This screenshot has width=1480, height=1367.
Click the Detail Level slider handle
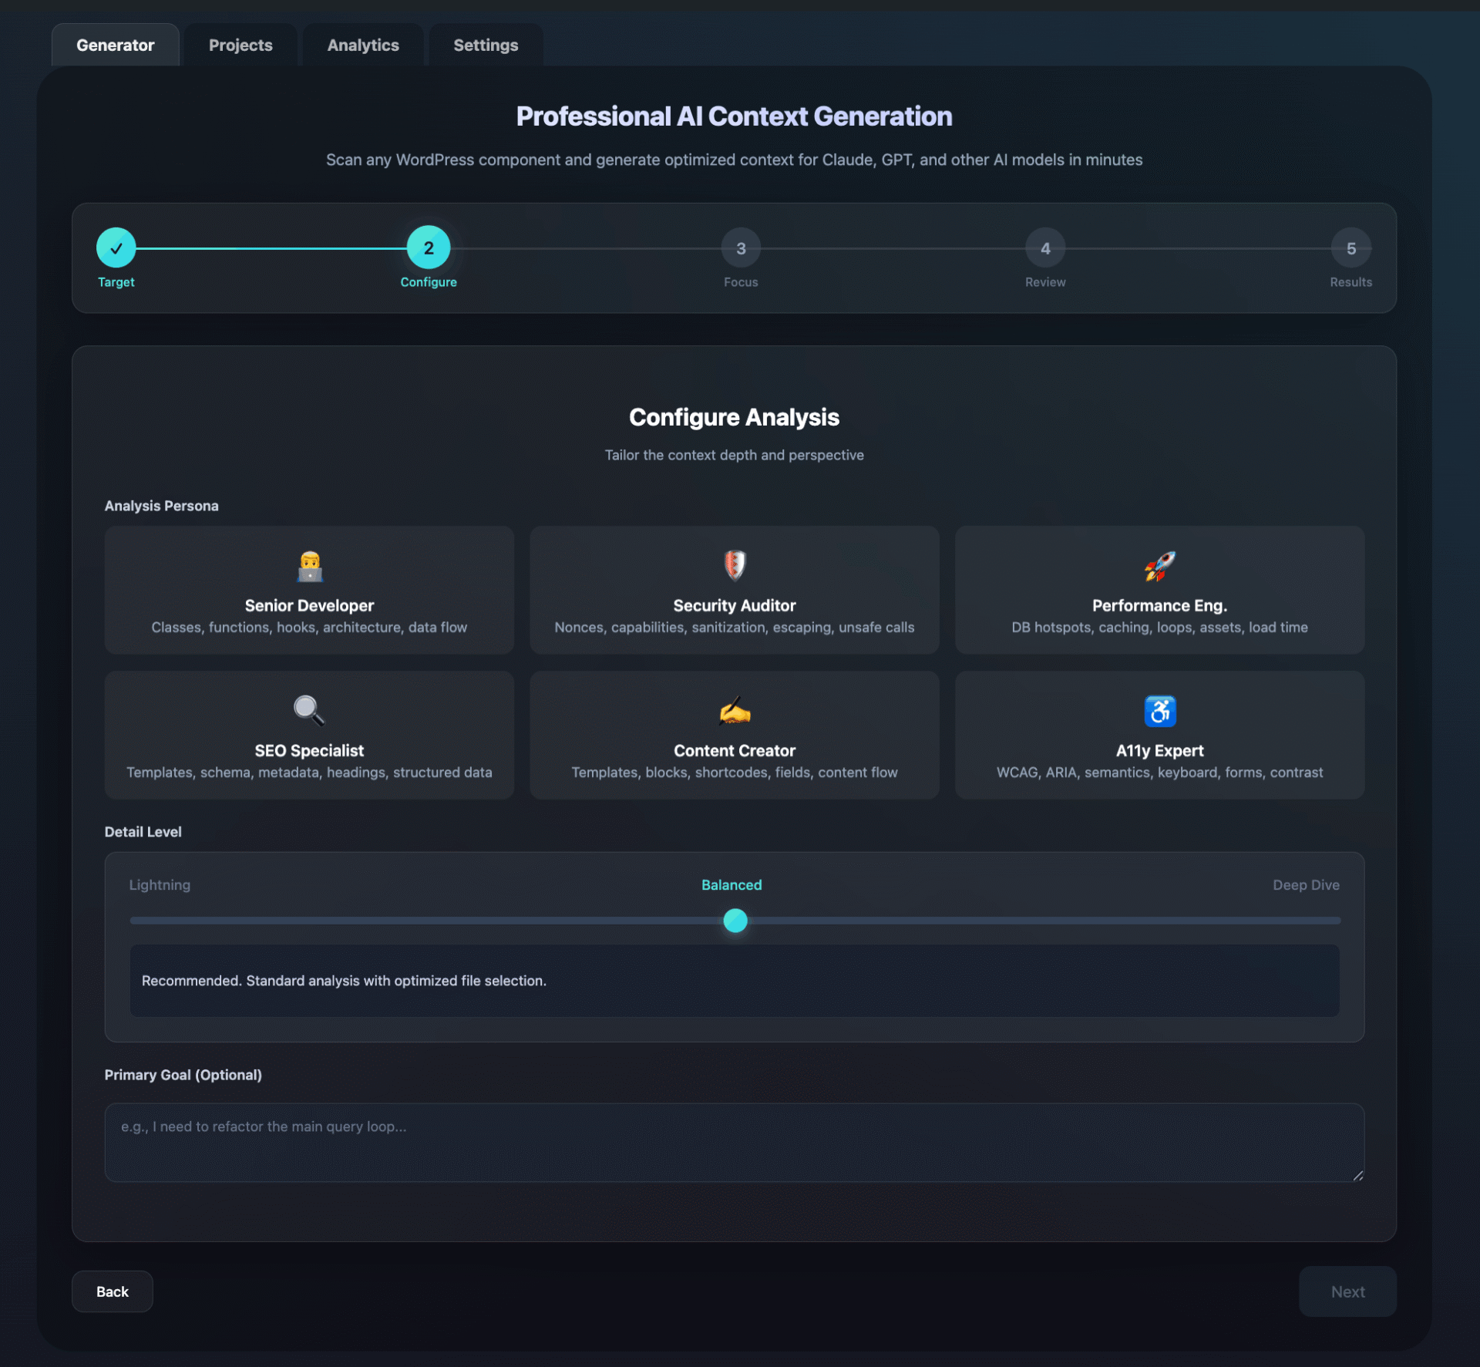pos(735,921)
